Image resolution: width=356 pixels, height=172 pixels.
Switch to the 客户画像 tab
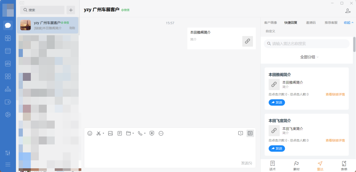click(270, 23)
